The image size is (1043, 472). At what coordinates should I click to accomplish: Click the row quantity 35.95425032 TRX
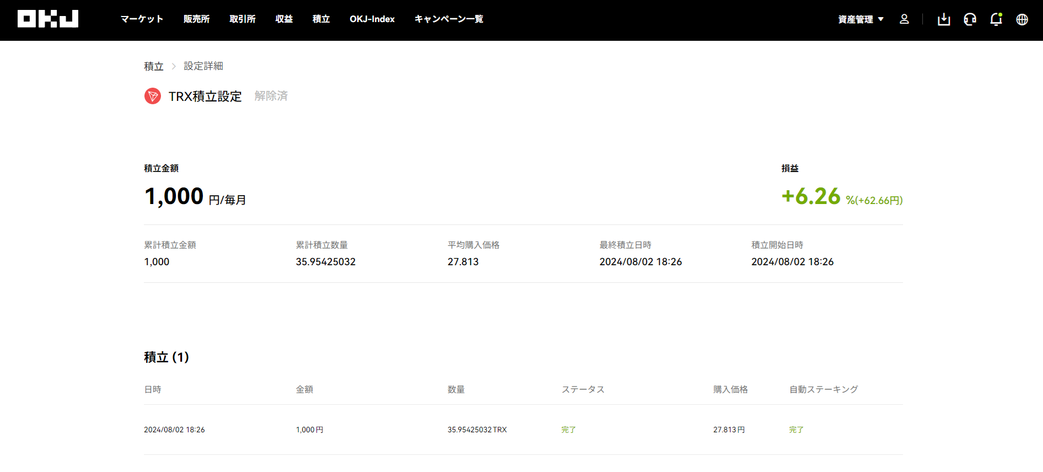[x=477, y=430]
